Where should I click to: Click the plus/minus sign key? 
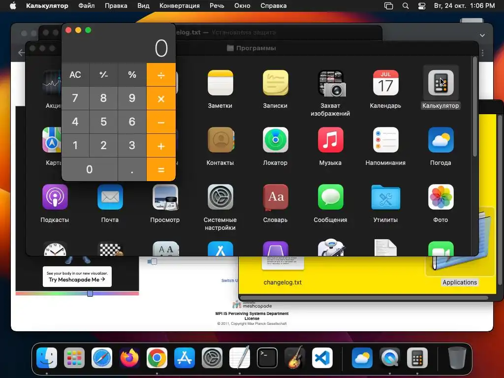pos(103,75)
